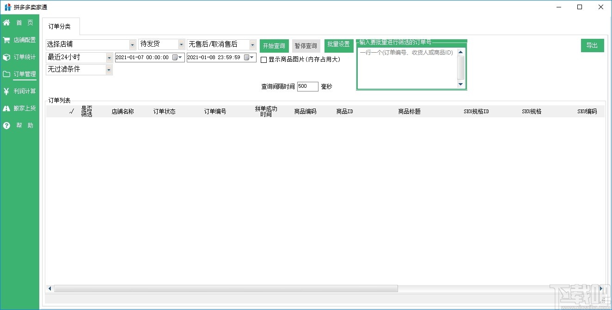Open 利润计算 in the sidebar
Image resolution: width=612 pixels, height=310 pixels.
25,91
